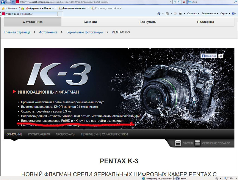Open the Где купить navigation tab

[148, 22]
